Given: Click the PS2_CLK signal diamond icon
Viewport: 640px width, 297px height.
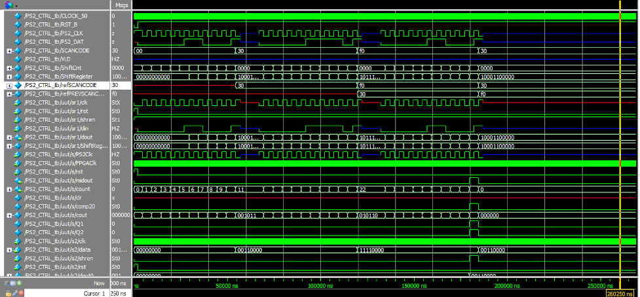Looking at the screenshot, I should click(18, 33).
